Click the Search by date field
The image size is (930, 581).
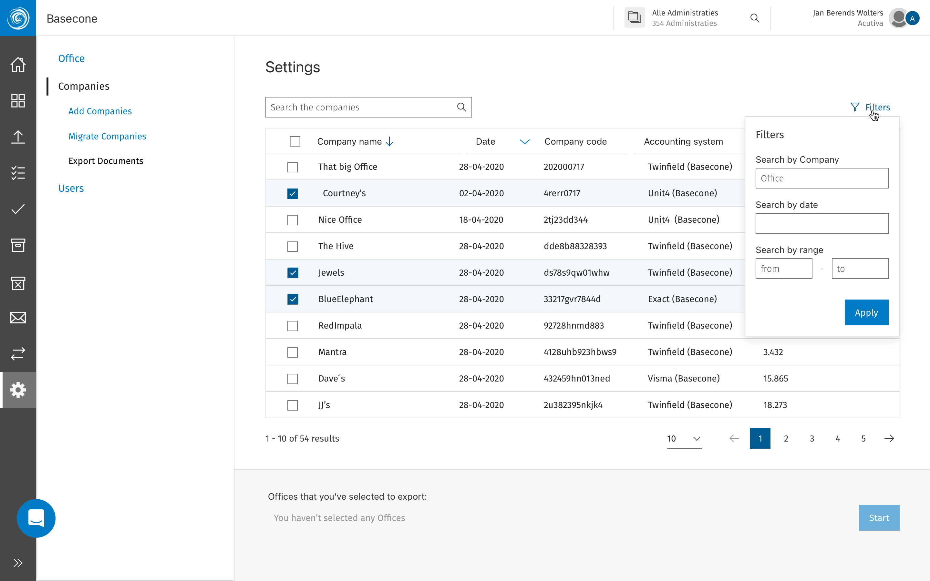click(x=821, y=223)
